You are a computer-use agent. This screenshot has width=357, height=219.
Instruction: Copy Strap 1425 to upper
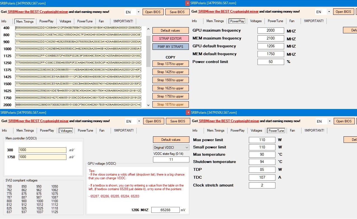(x=170, y=72)
